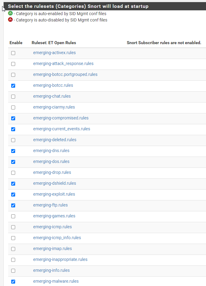This screenshot has width=206, height=286.
Task: Uncheck the emerging-malware.rules checkbox
Action: tap(13, 282)
